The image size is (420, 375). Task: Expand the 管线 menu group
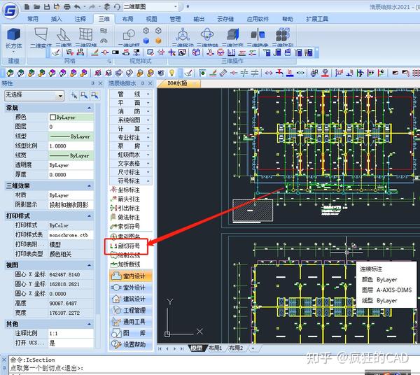[131, 94]
